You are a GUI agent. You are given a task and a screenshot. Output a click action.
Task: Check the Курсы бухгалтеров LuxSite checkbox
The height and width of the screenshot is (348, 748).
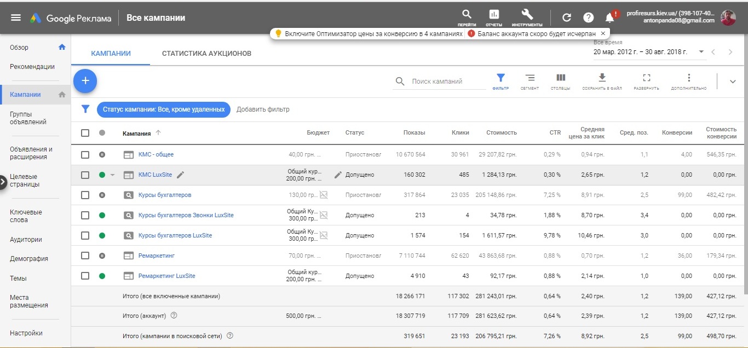coord(85,236)
